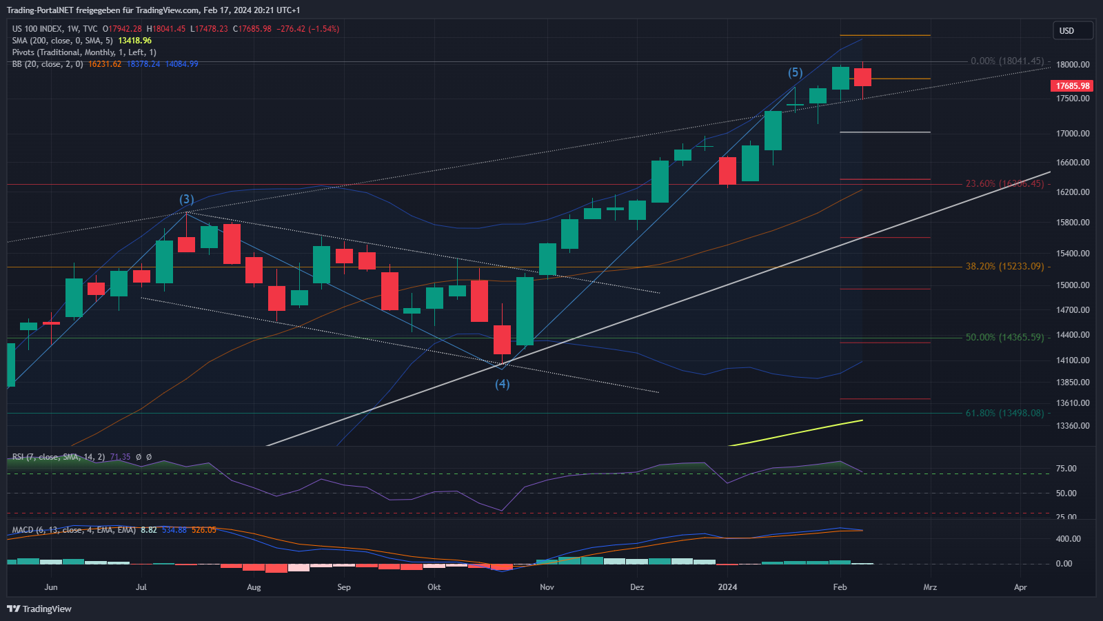Select the 23.60% Fibonacci level label
This screenshot has width=1103, height=621.
[1004, 184]
